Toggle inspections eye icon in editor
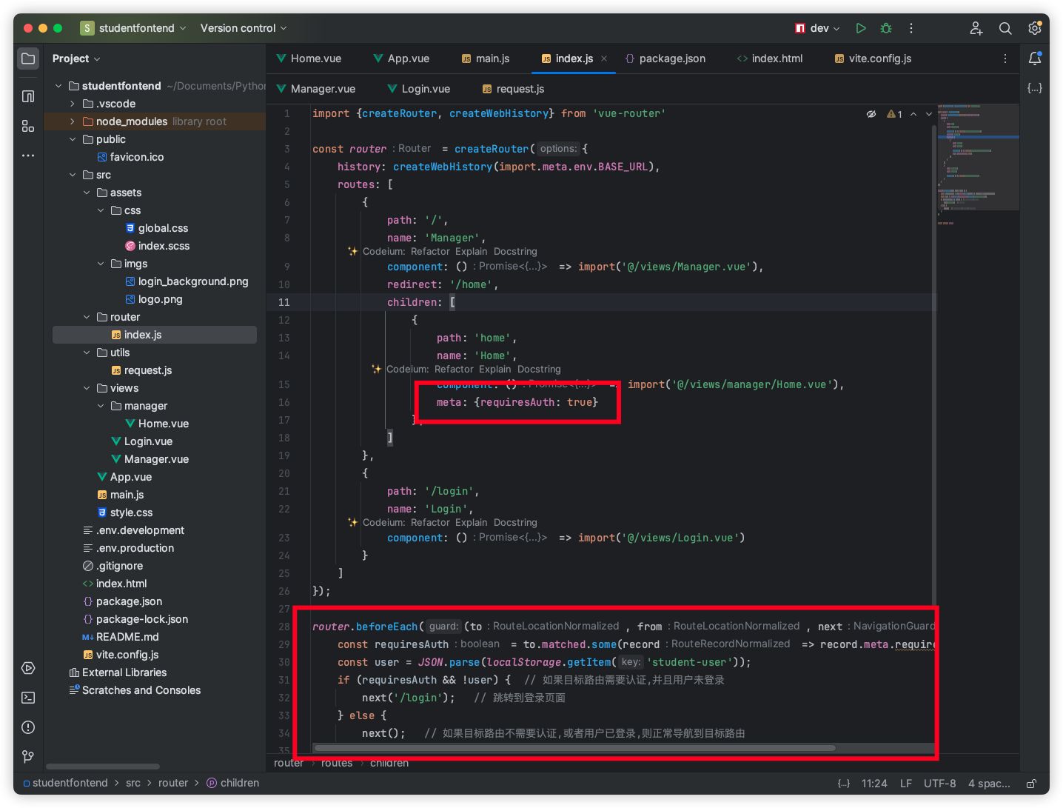 (871, 114)
